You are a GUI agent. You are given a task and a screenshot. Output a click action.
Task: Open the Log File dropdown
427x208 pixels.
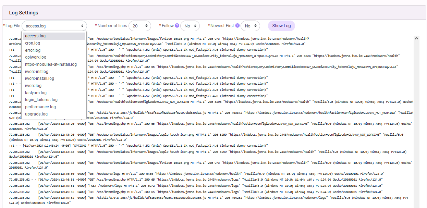(54, 26)
